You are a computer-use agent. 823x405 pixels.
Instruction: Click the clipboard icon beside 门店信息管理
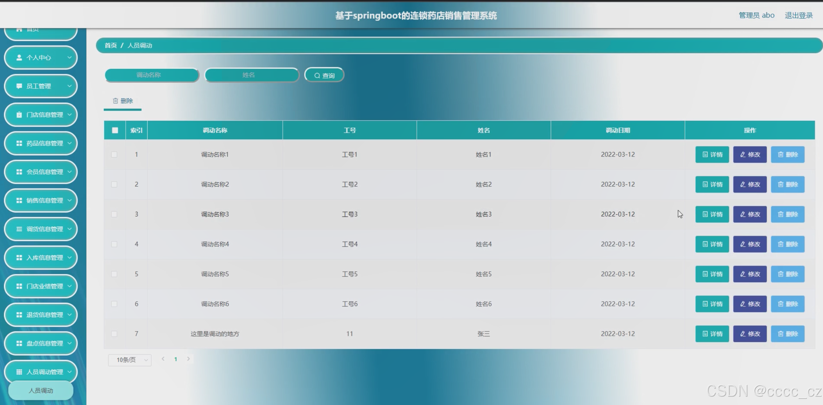tap(19, 115)
